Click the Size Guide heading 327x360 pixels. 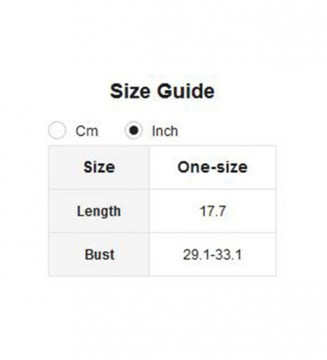click(162, 91)
